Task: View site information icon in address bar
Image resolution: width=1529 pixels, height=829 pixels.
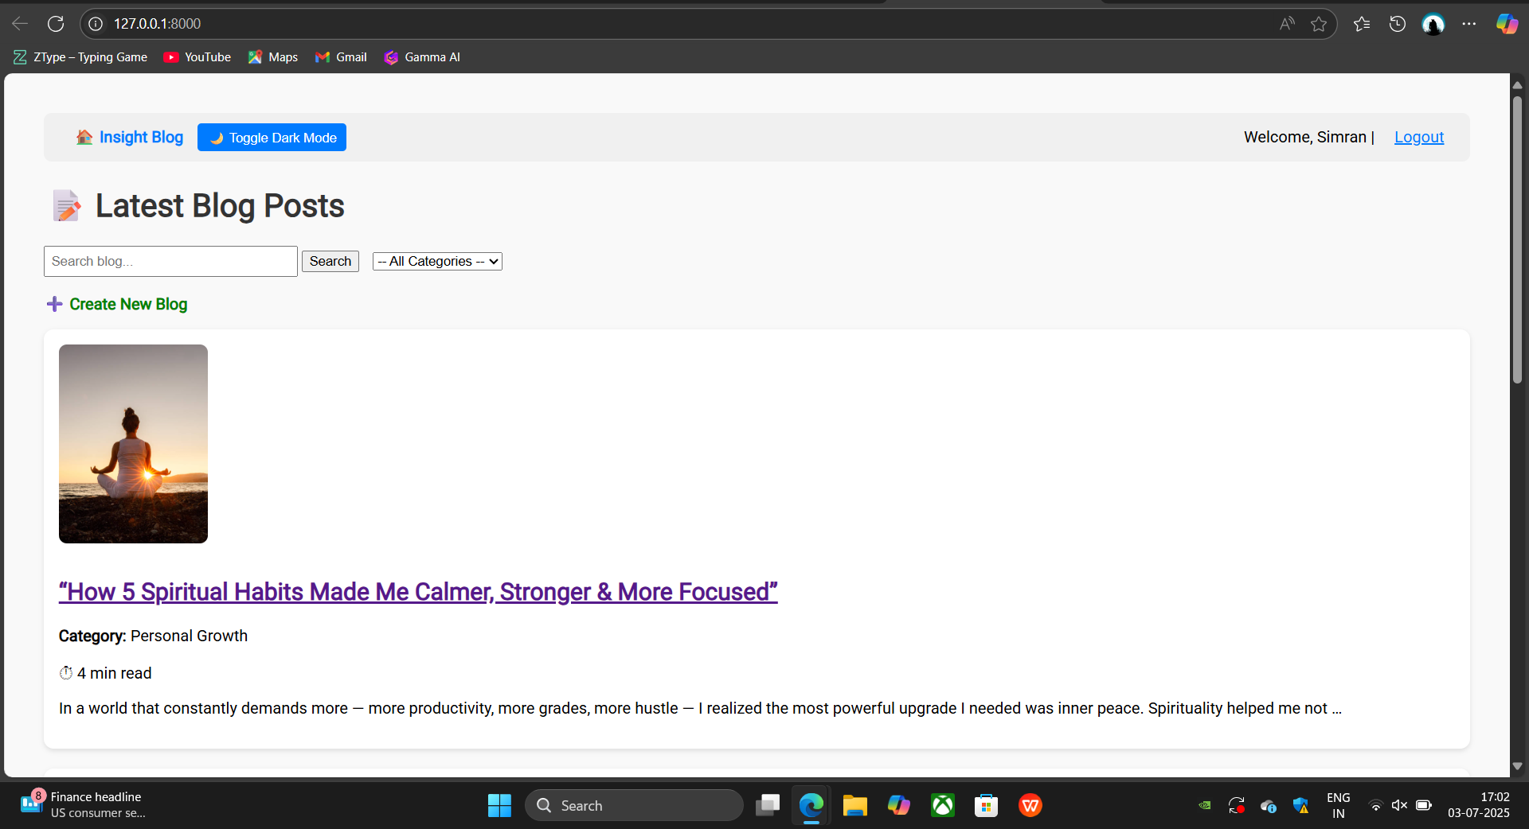Action: pos(96,24)
